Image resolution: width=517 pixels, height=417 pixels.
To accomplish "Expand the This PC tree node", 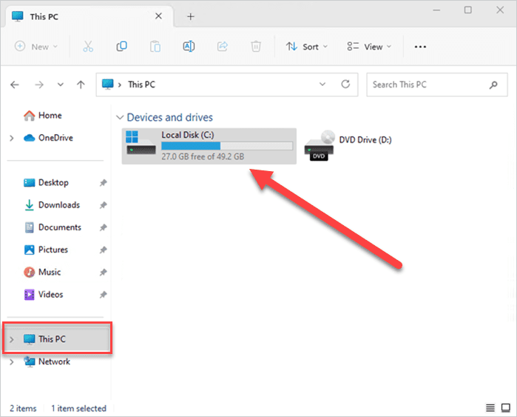I will coord(12,339).
